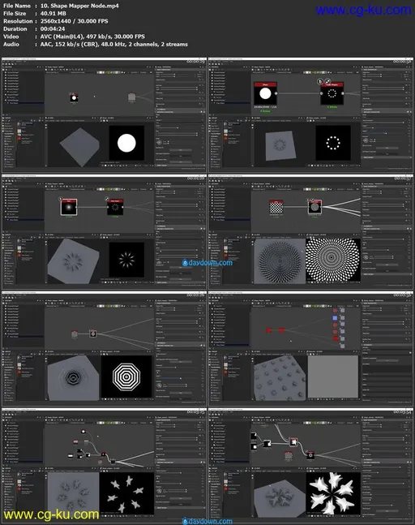Click the file size value "40.91 MB"

pos(53,14)
